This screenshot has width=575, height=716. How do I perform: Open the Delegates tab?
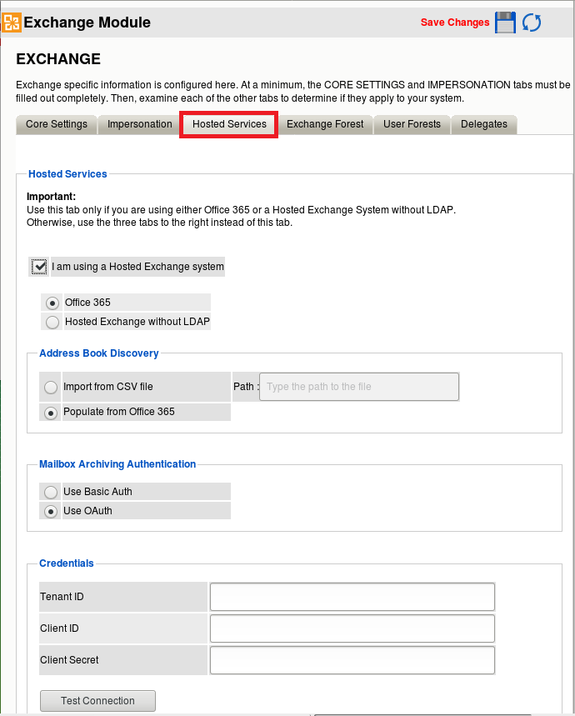[484, 124]
